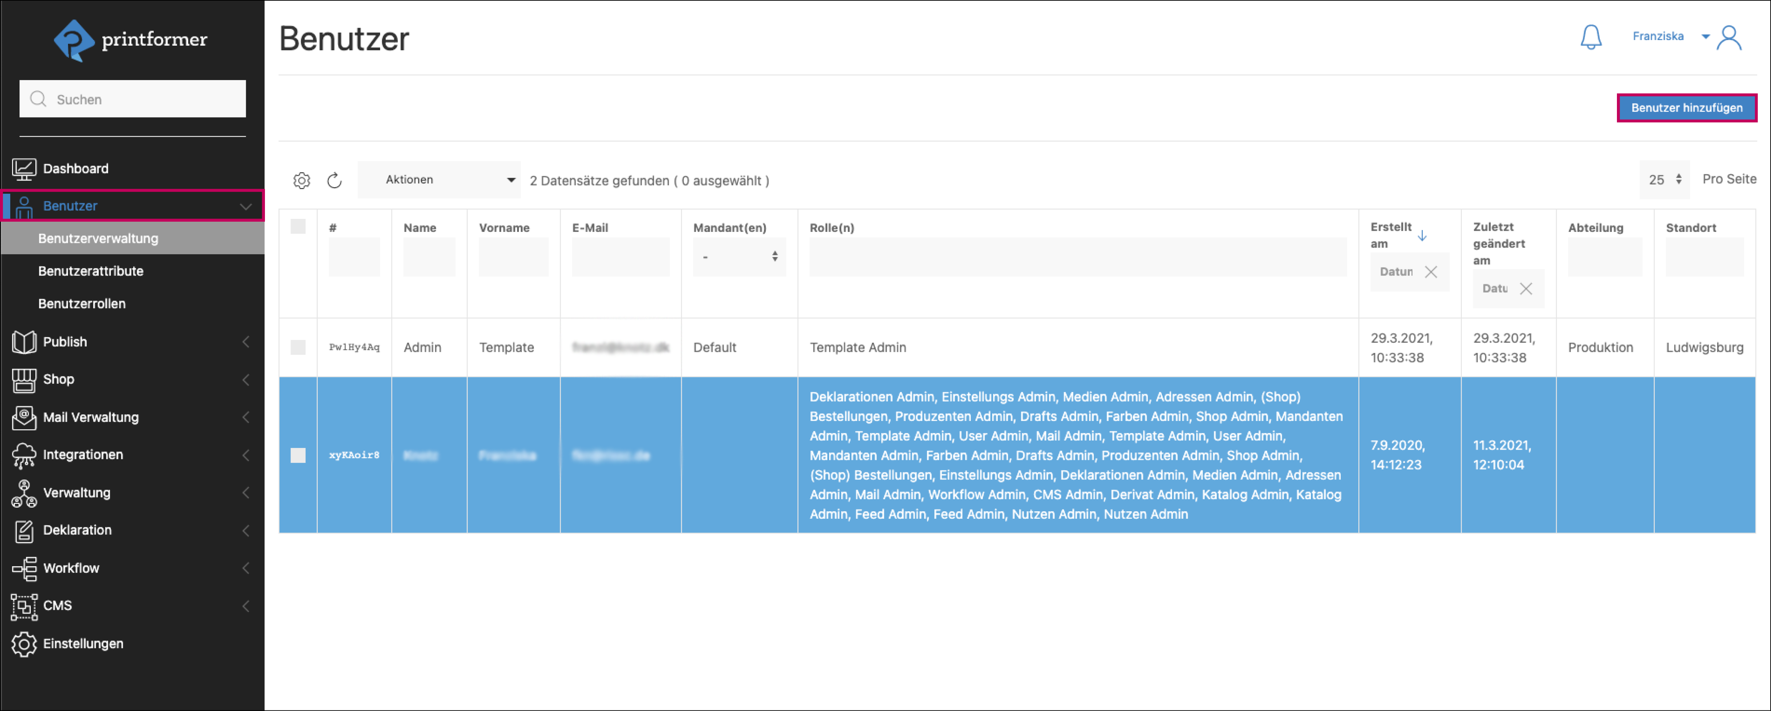Select the checkbox of highlighted user row
This screenshot has width=1771, height=711.
tap(298, 455)
